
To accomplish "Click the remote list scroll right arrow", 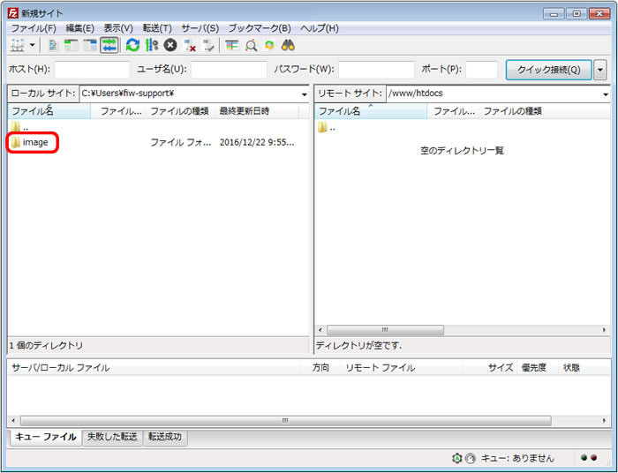I will coord(604,330).
